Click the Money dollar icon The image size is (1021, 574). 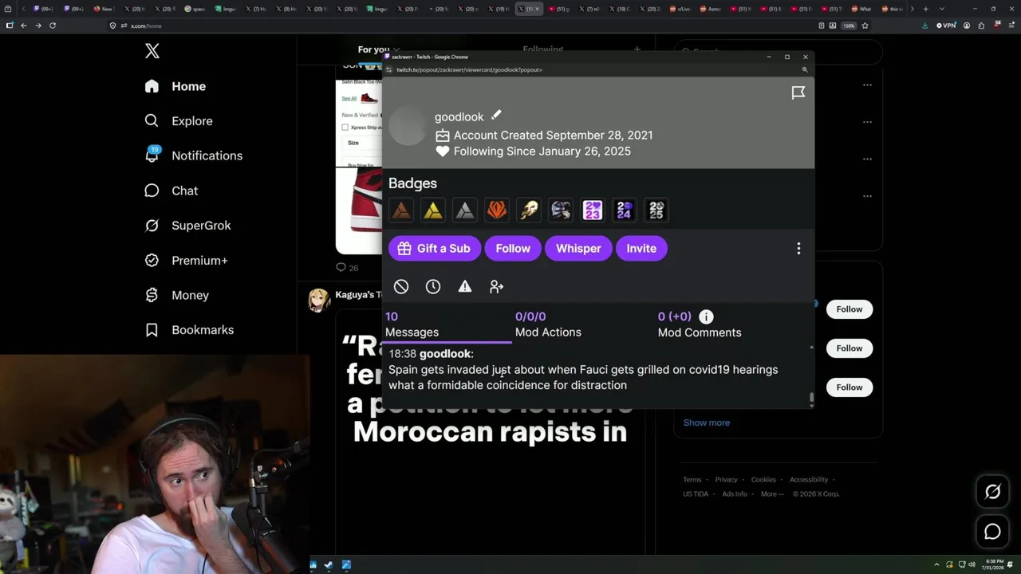point(152,295)
